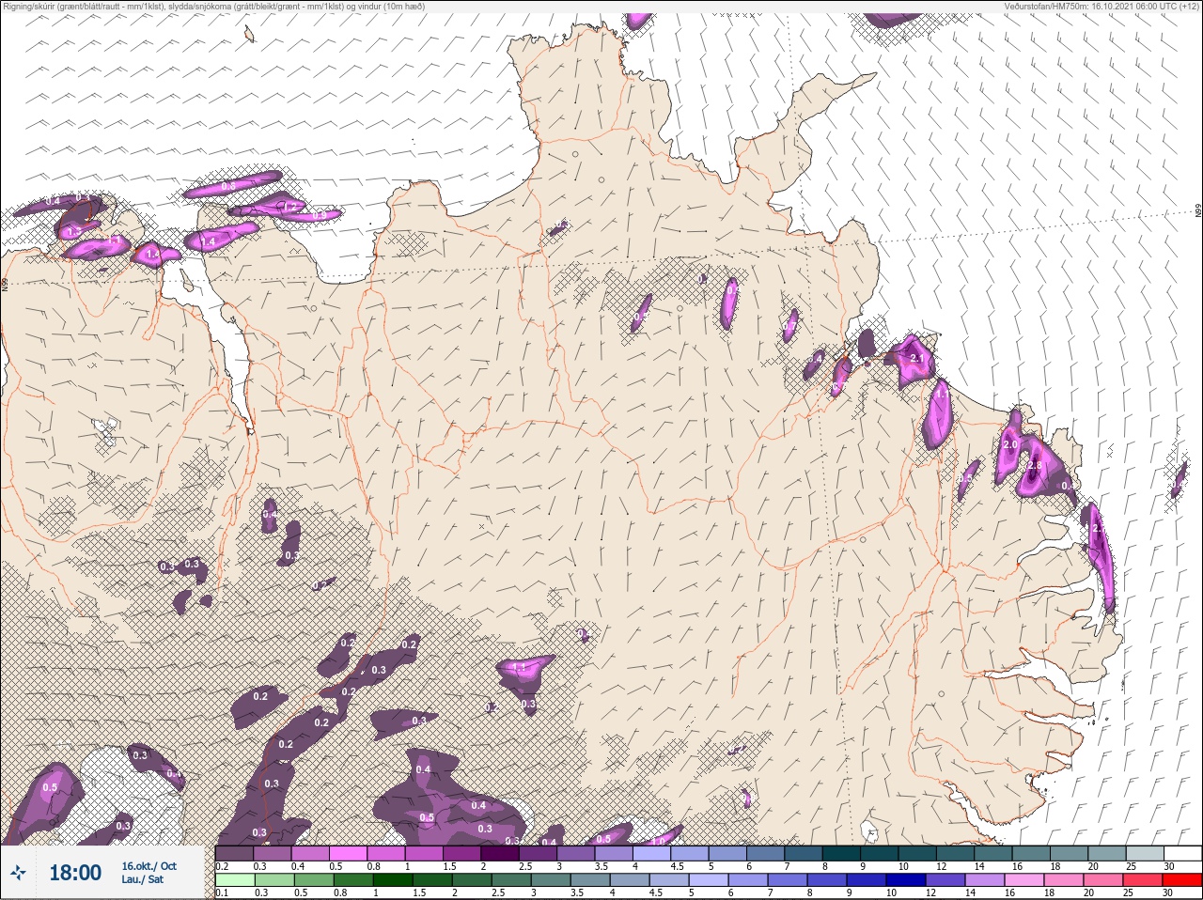Click the bright pink 0.5 swatch in upper scale

tap(348, 853)
